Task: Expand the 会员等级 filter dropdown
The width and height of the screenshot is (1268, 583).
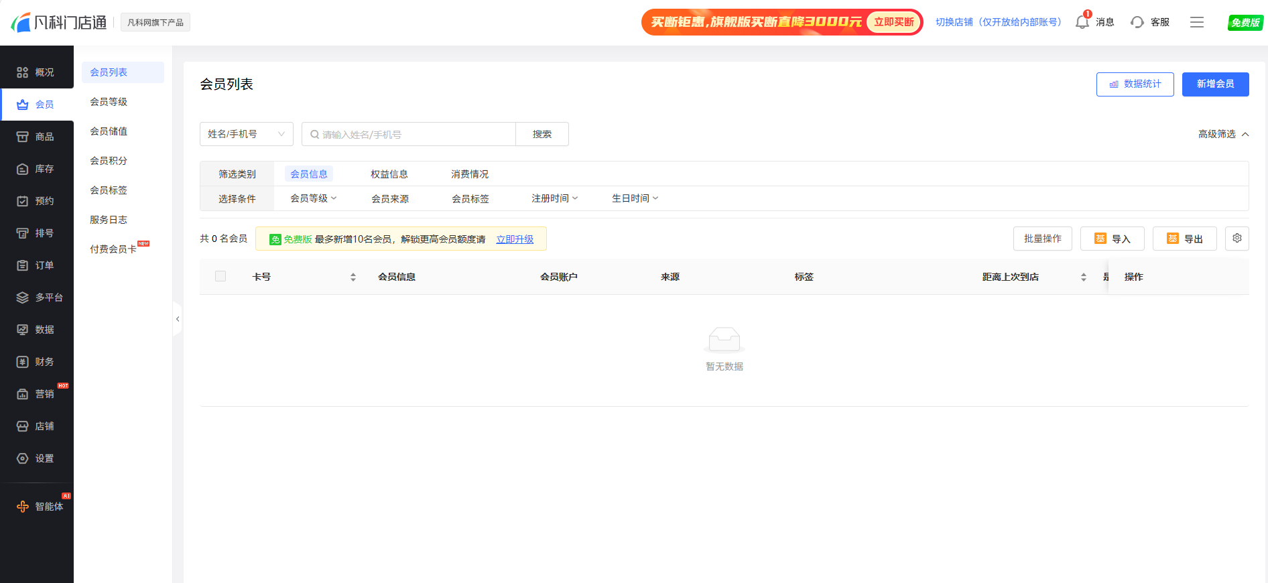Action: point(313,198)
